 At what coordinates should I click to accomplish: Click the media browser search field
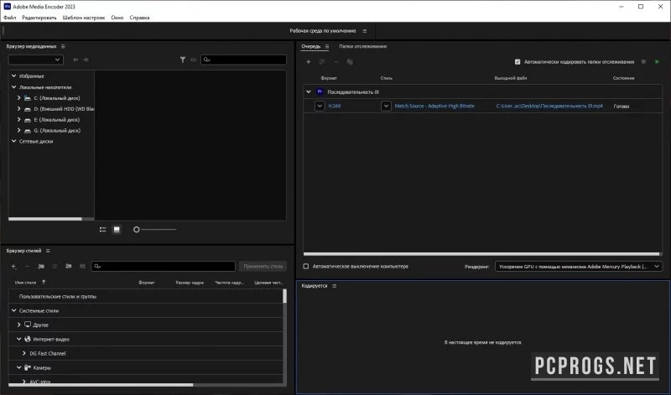tap(243, 60)
